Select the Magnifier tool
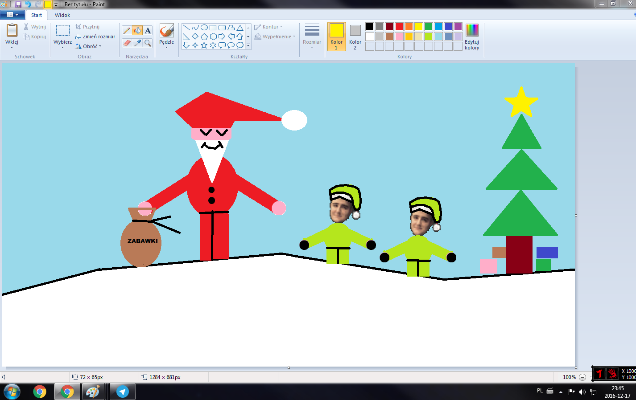This screenshot has width=636, height=400. [x=148, y=43]
